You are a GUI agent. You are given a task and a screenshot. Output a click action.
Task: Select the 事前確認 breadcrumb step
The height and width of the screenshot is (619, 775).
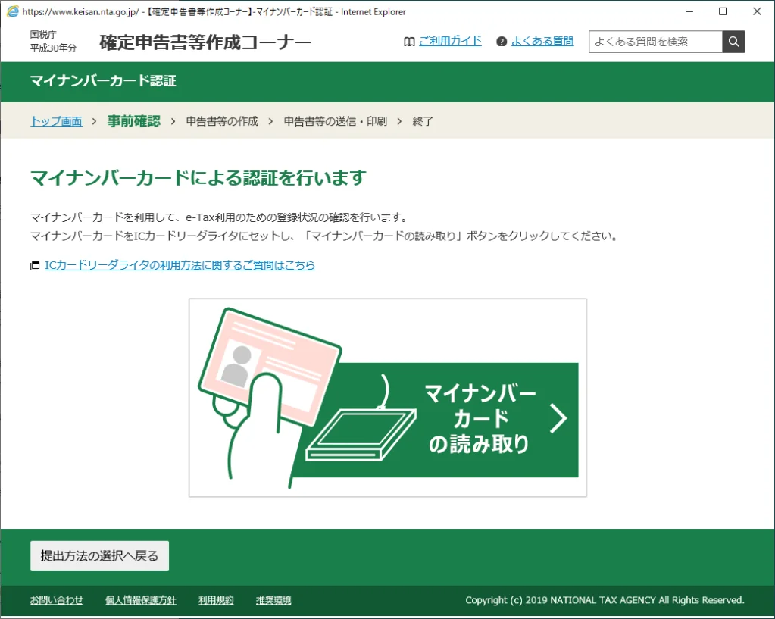133,120
